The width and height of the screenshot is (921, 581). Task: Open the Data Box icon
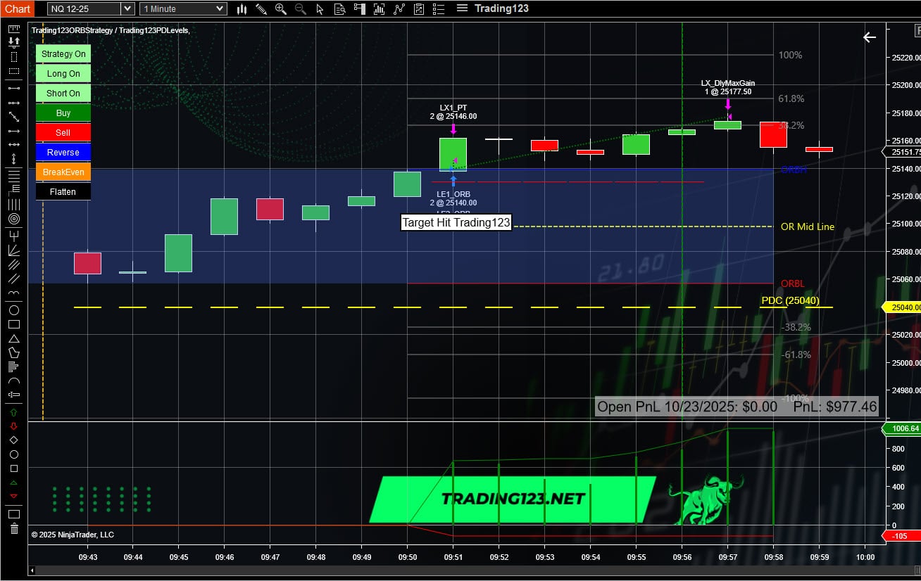point(339,8)
